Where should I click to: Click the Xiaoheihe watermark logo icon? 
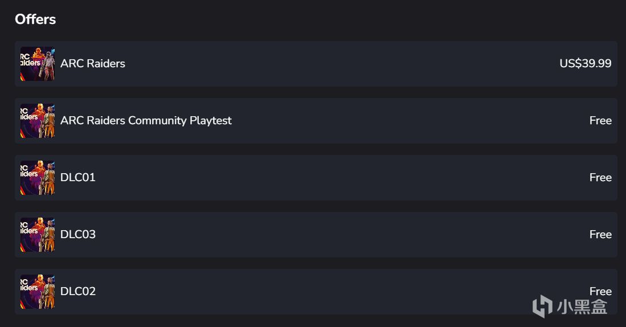[543, 306]
